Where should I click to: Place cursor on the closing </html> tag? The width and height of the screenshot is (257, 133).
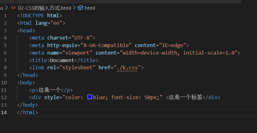tap(28, 112)
